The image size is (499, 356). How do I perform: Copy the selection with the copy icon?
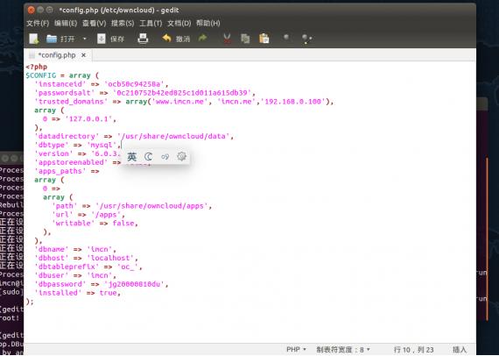245,39
